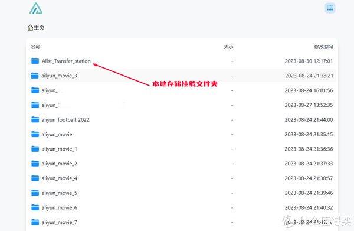Click folder icon of aliyun_movie_1
This screenshot has height=231, width=354.
coord(35,149)
